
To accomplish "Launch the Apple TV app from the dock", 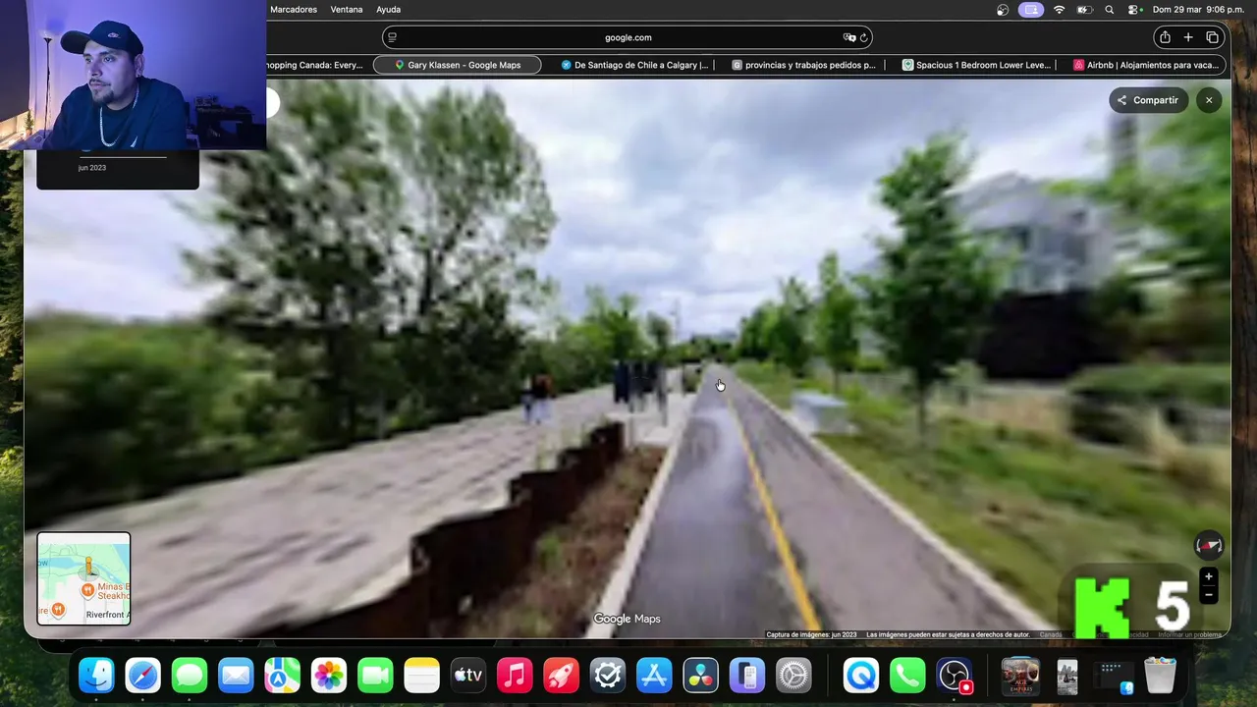I will coord(468,676).
